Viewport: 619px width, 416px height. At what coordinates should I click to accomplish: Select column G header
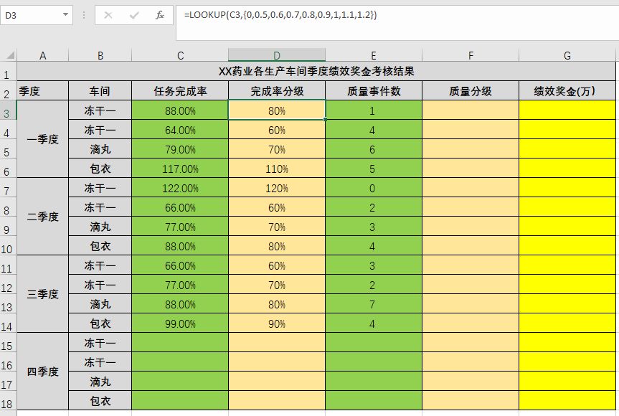[x=567, y=56]
